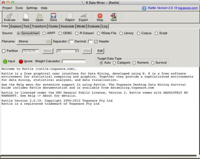Image resolution: width=200 pixels, height=159 pixels.
Task: Click the seed value spinner arrows
Action: [x=77, y=51]
